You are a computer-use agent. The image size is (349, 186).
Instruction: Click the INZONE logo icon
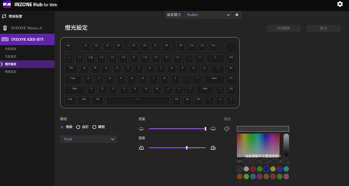6,4
